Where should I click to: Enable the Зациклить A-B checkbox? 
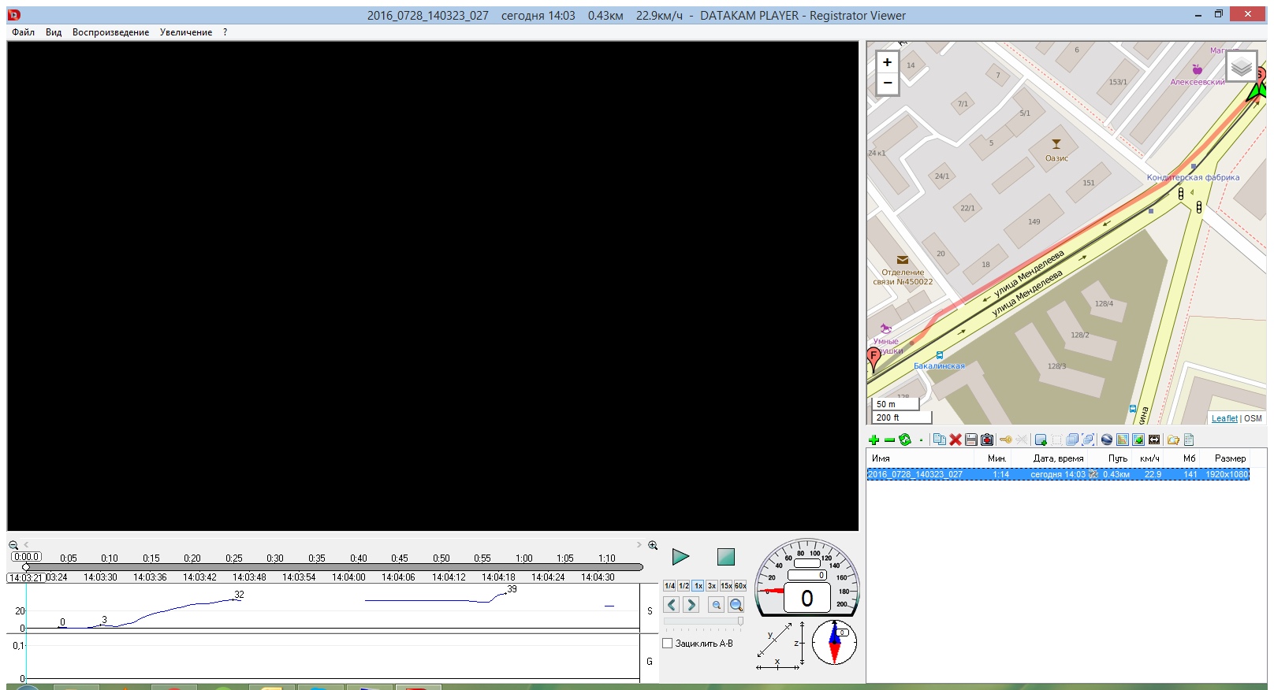click(668, 644)
